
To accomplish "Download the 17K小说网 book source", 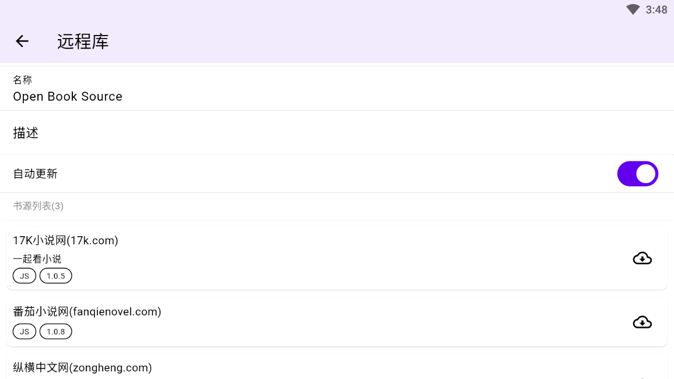I will tap(642, 258).
